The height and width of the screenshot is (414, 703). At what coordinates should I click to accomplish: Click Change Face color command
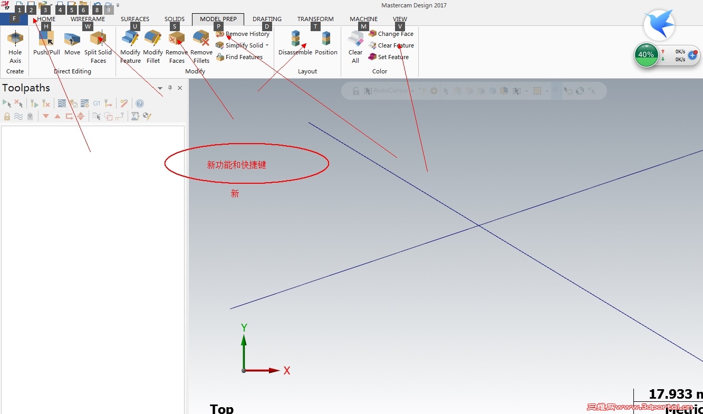click(x=391, y=34)
